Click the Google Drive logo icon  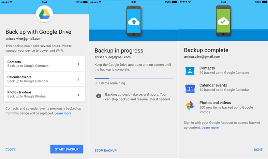(45, 14)
